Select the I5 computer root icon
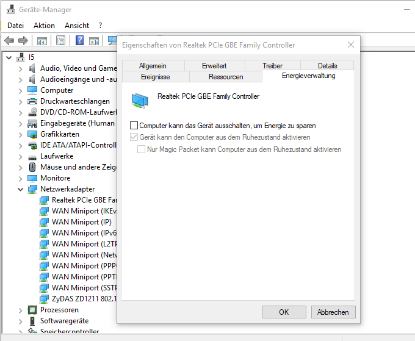The height and width of the screenshot is (341, 415). tap(20, 57)
